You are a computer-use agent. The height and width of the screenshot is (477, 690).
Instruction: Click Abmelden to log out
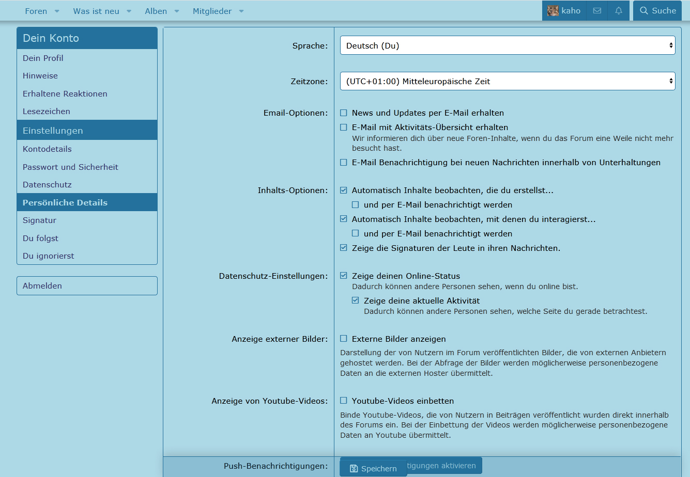pos(87,286)
